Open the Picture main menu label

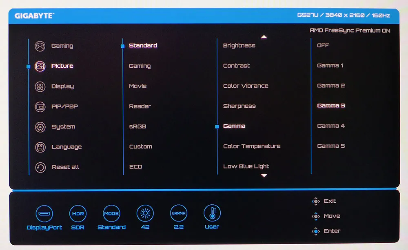(62, 66)
